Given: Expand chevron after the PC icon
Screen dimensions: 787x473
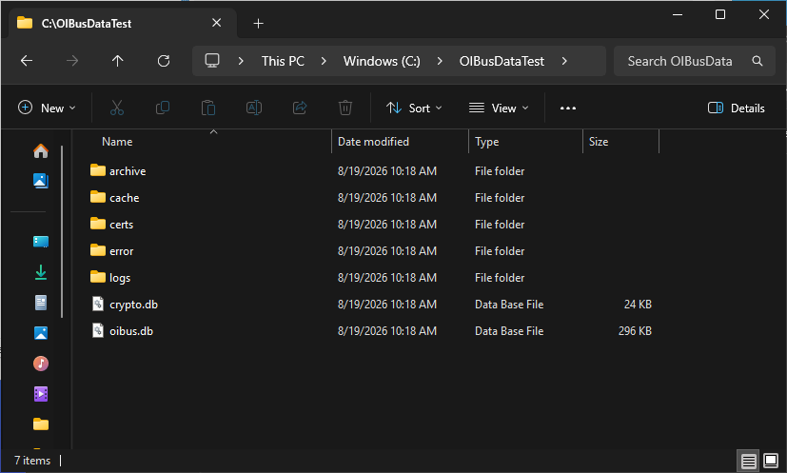Looking at the screenshot, I should tap(241, 61).
